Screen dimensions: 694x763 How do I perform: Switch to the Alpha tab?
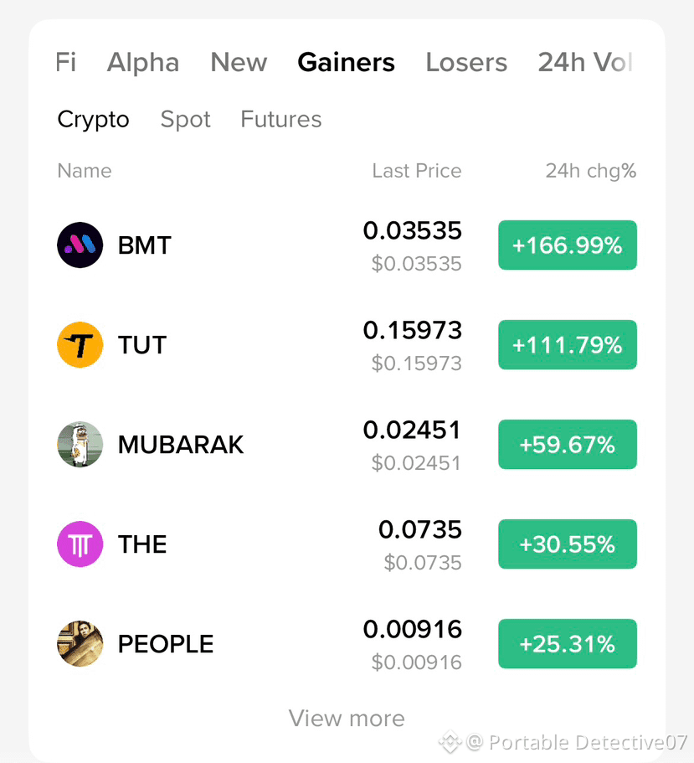143,62
